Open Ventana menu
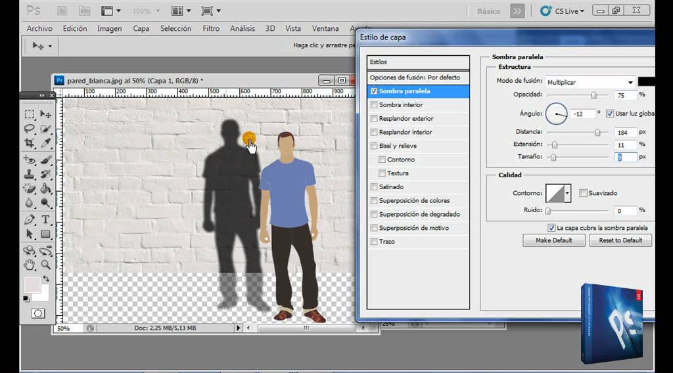 325,28
